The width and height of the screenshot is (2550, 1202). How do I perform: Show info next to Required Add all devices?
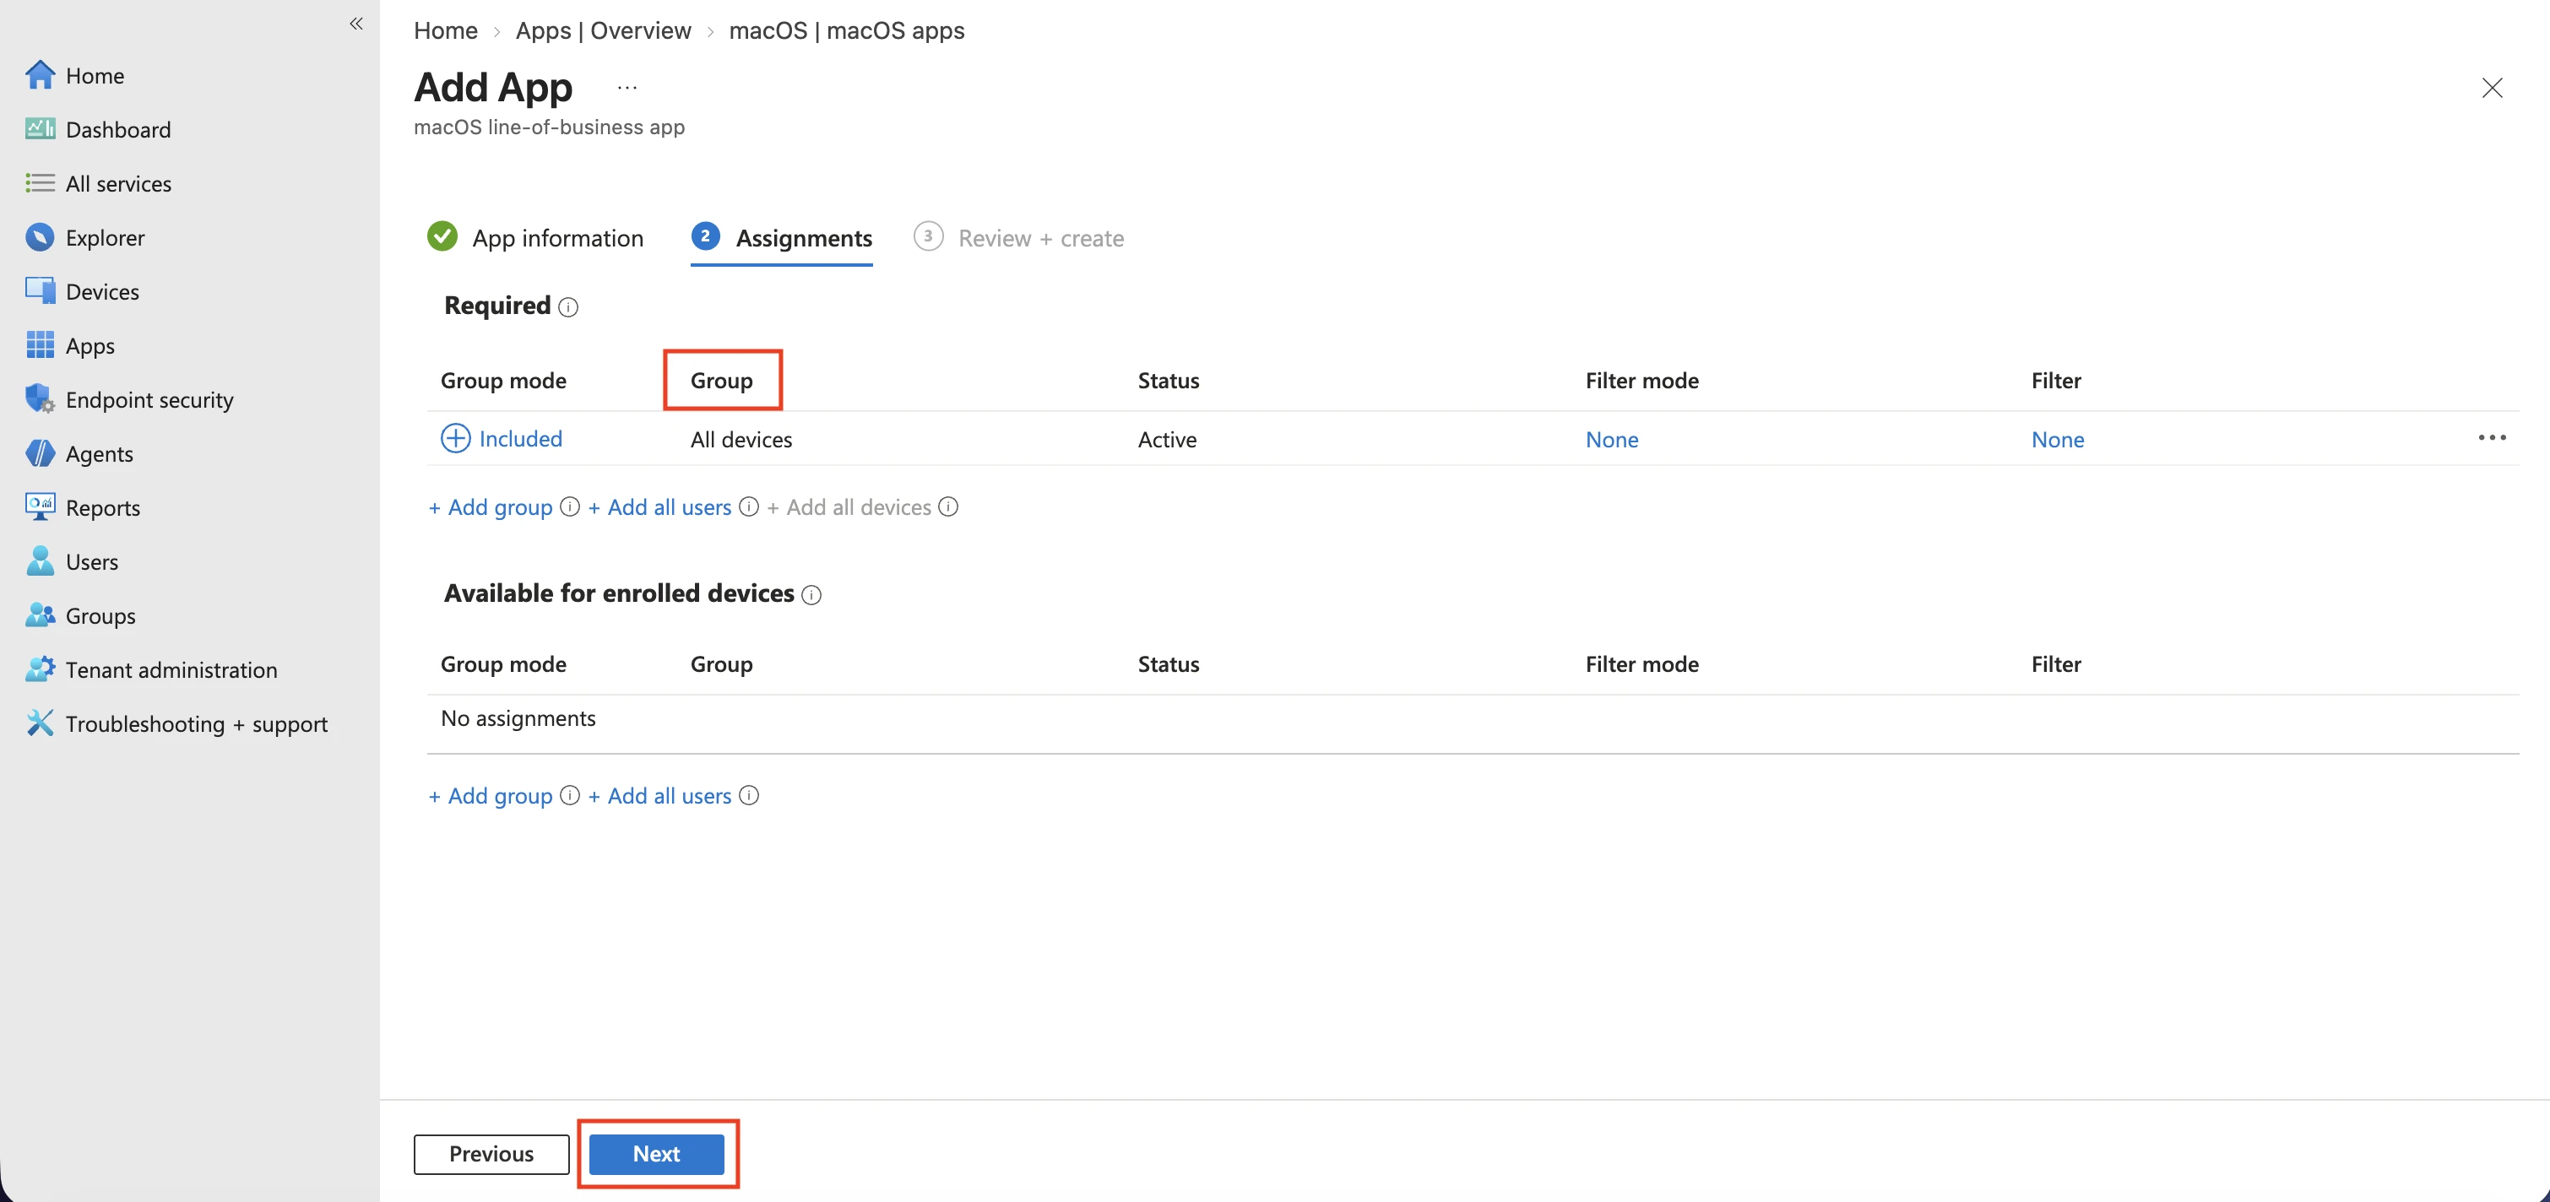point(948,506)
